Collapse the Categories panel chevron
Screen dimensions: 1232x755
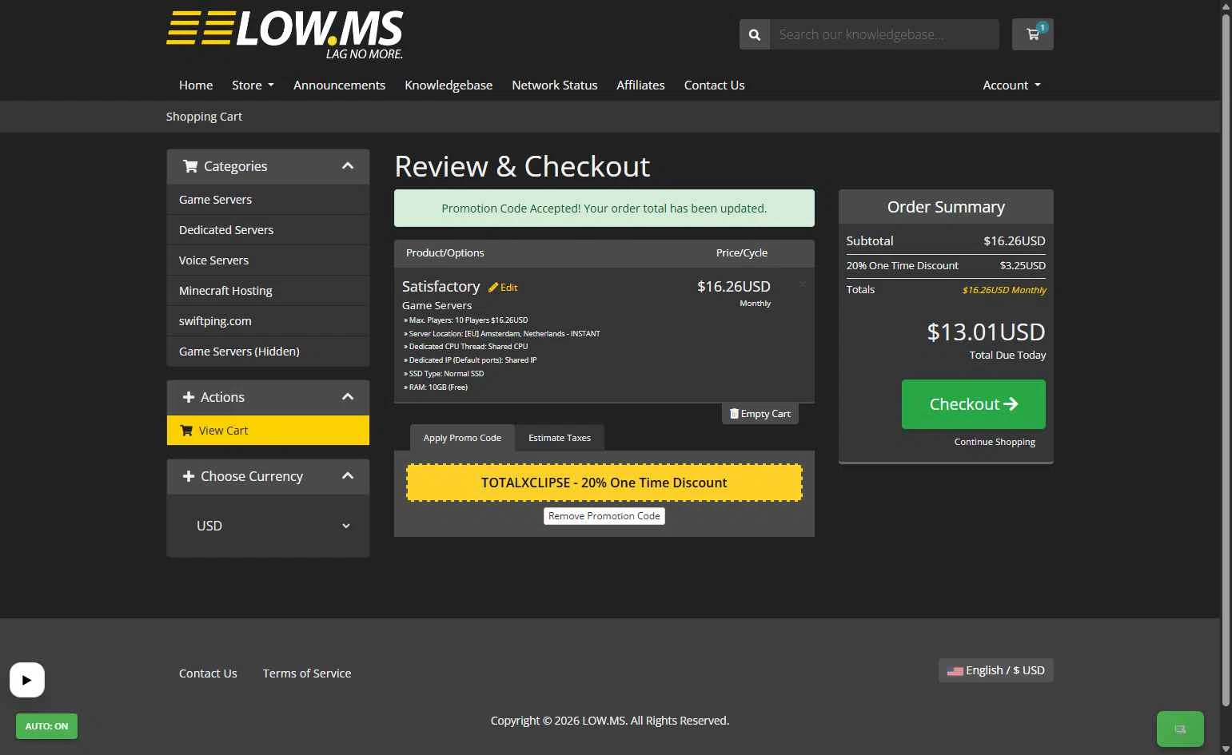348,166
